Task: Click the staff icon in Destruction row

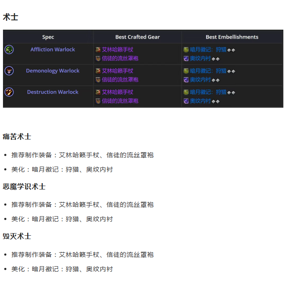Action: pyautogui.click(x=98, y=92)
